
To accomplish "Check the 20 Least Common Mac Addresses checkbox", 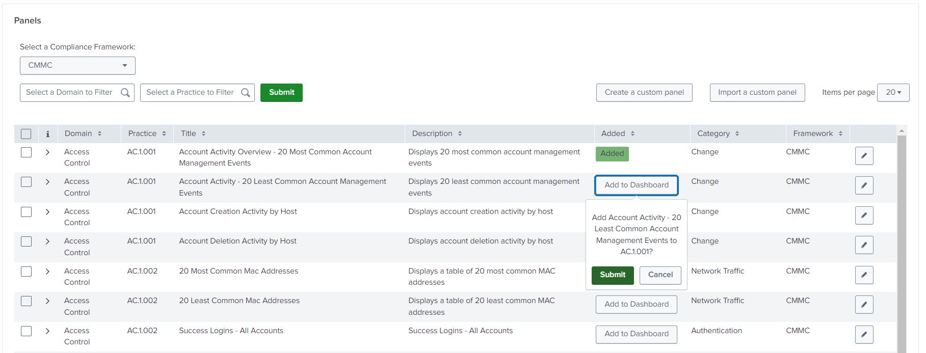I will pyautogui.click(x=26, y=301).
